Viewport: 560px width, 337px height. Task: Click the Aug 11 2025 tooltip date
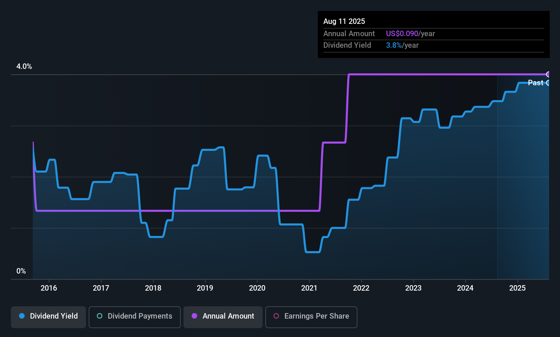[x=344, y=21]
